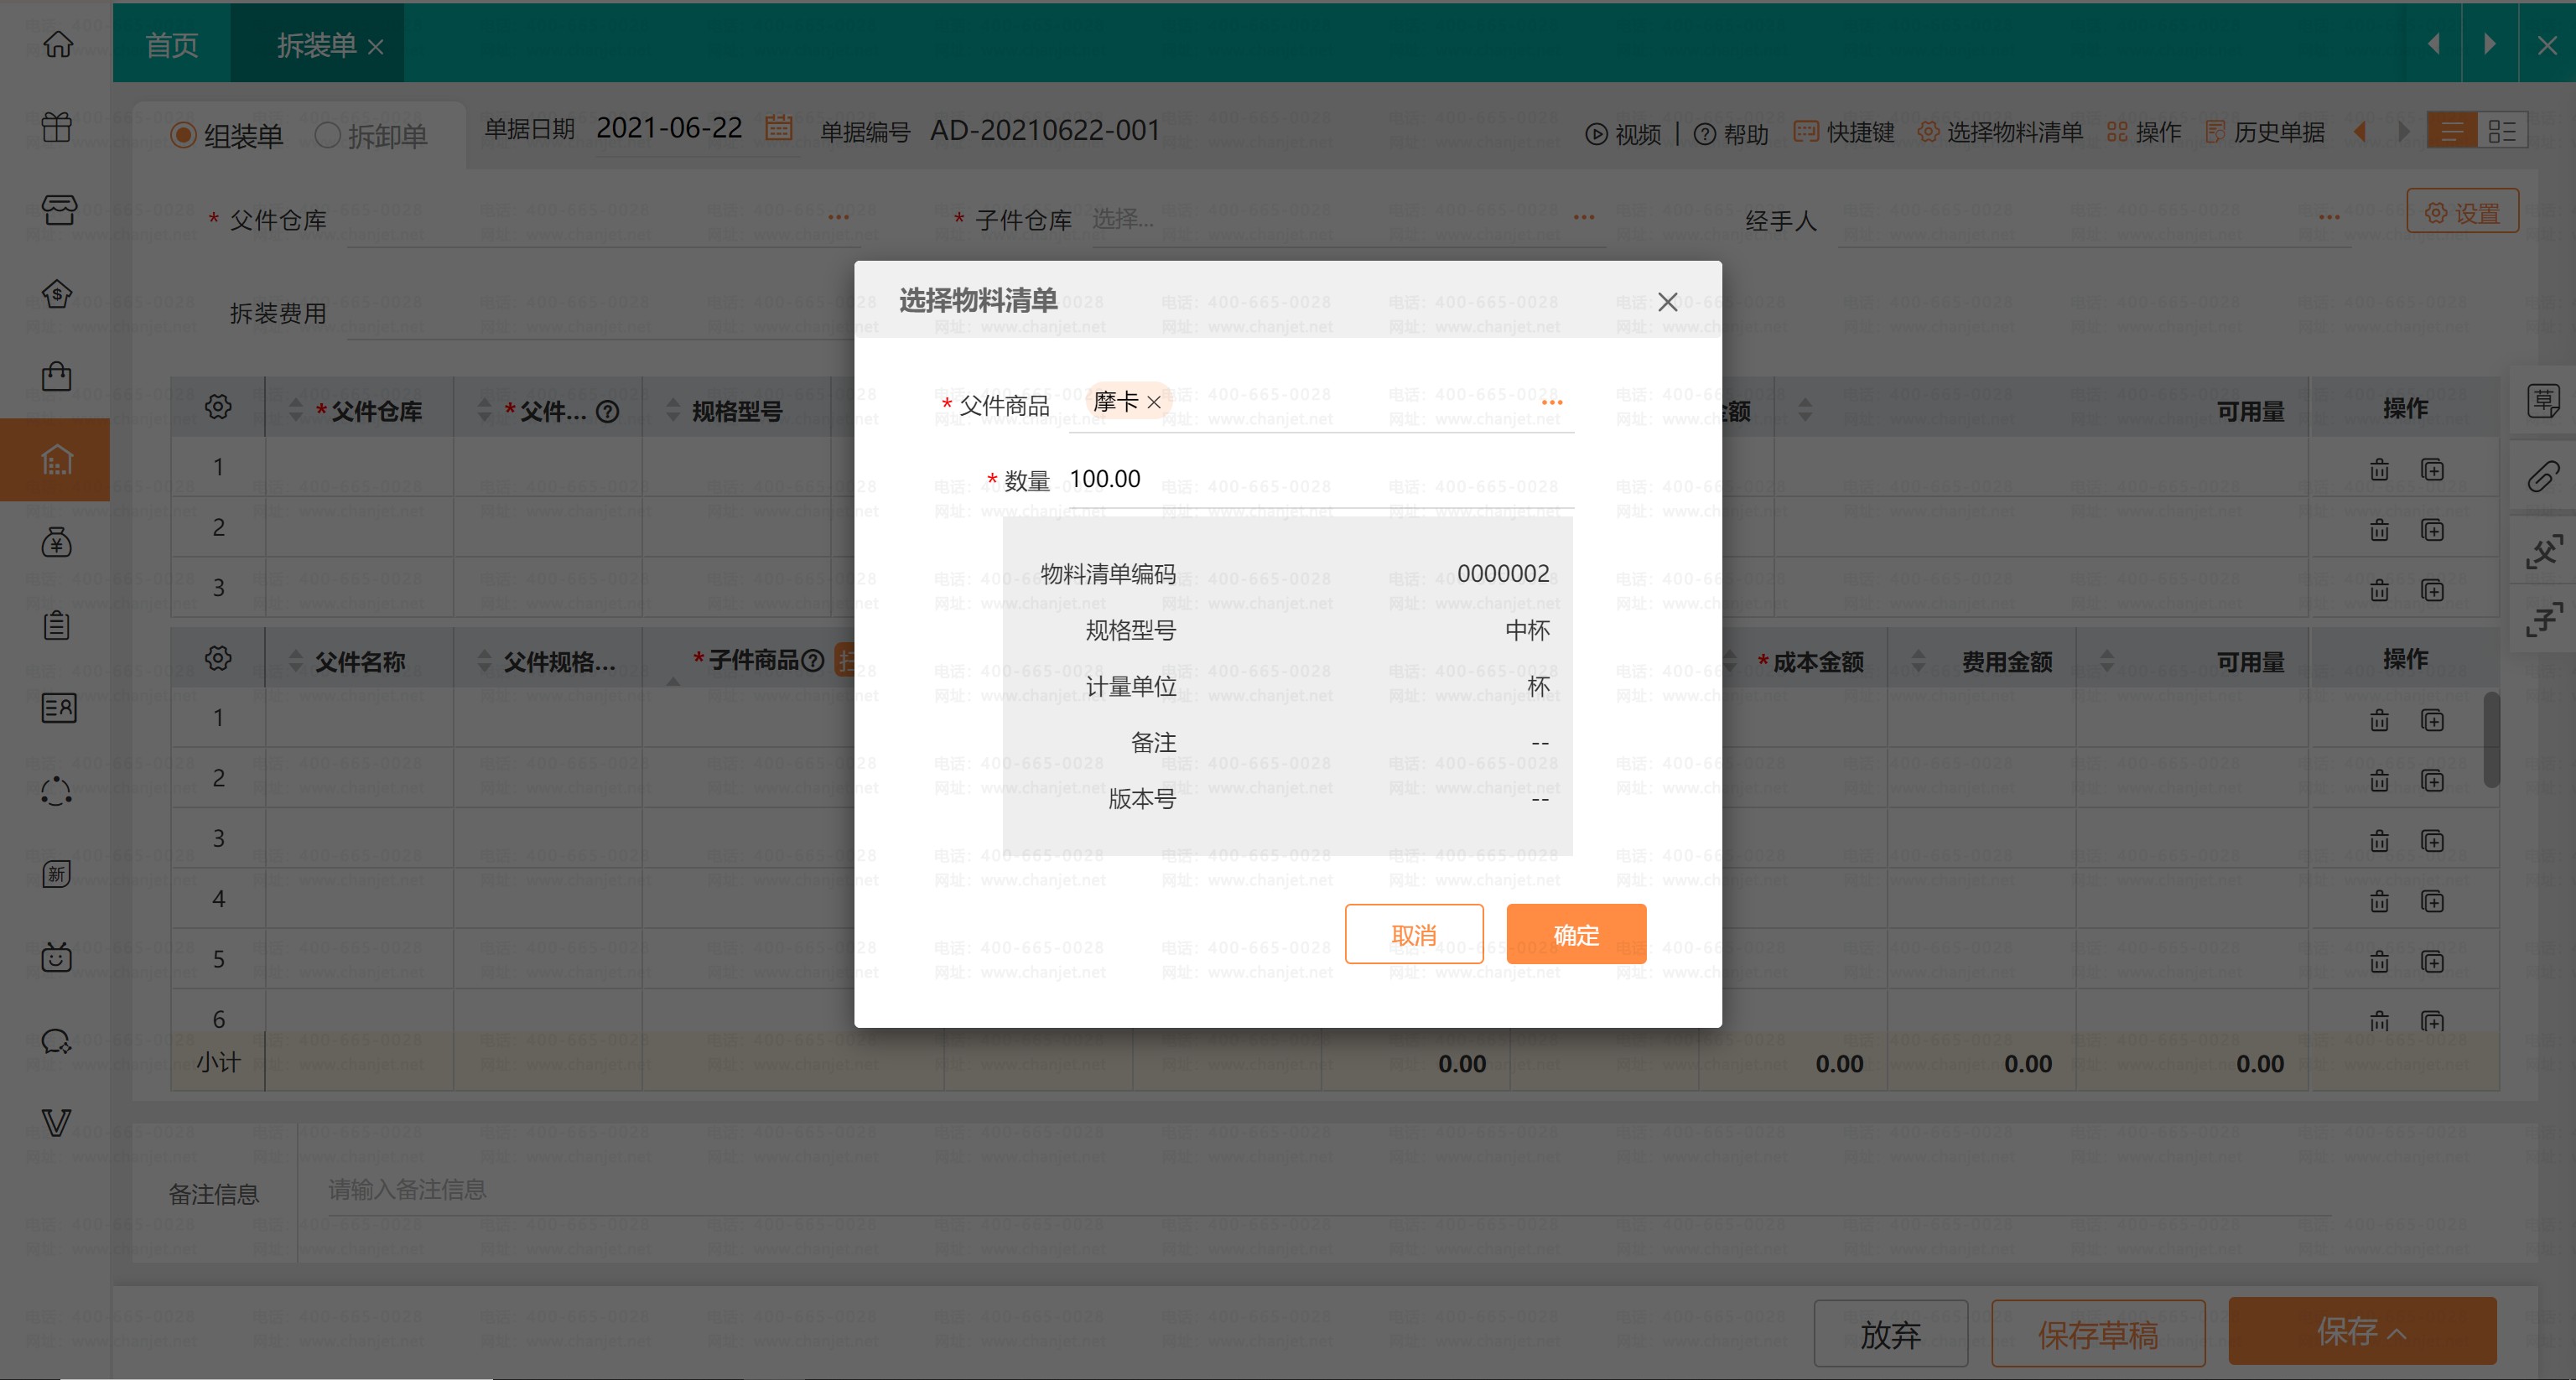This screenshot has width=2576, height=1380.
Task: Click the shopping bag icon in sidebar
Action: pyautogui.click(x=57, y=377)
